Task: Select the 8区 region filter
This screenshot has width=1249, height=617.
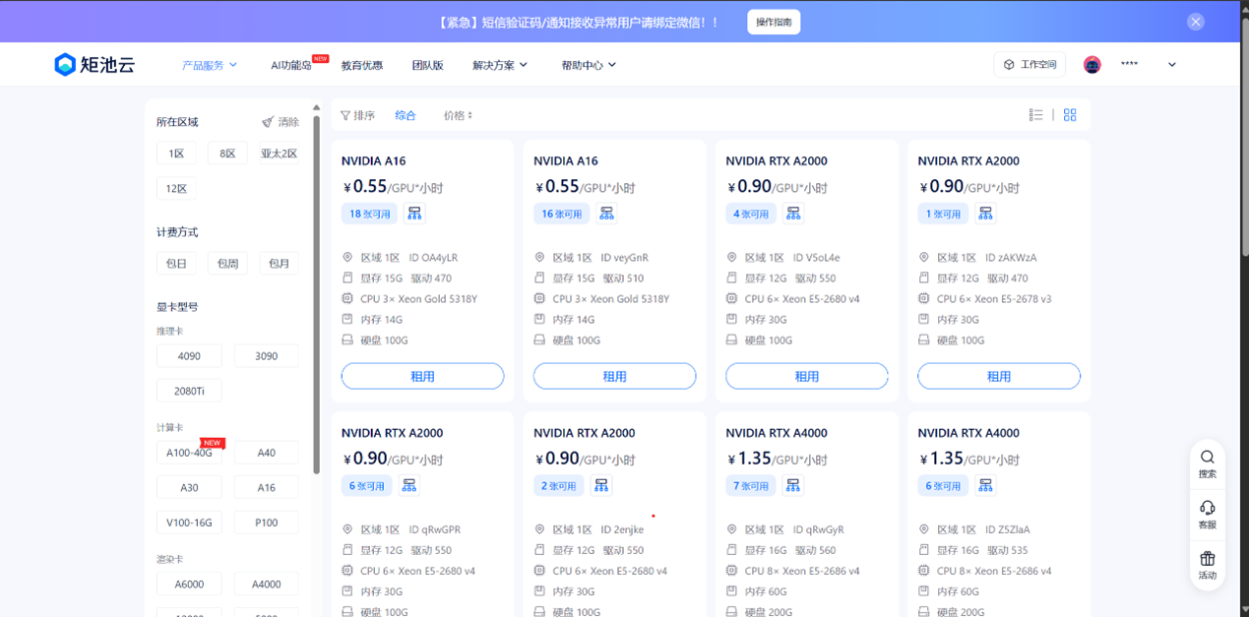Action: (x=227, y=154)
